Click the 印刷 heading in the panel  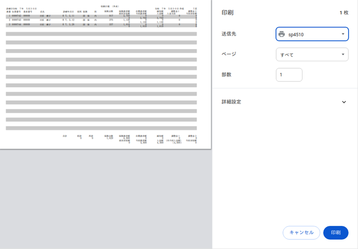(x=228, y=13)
